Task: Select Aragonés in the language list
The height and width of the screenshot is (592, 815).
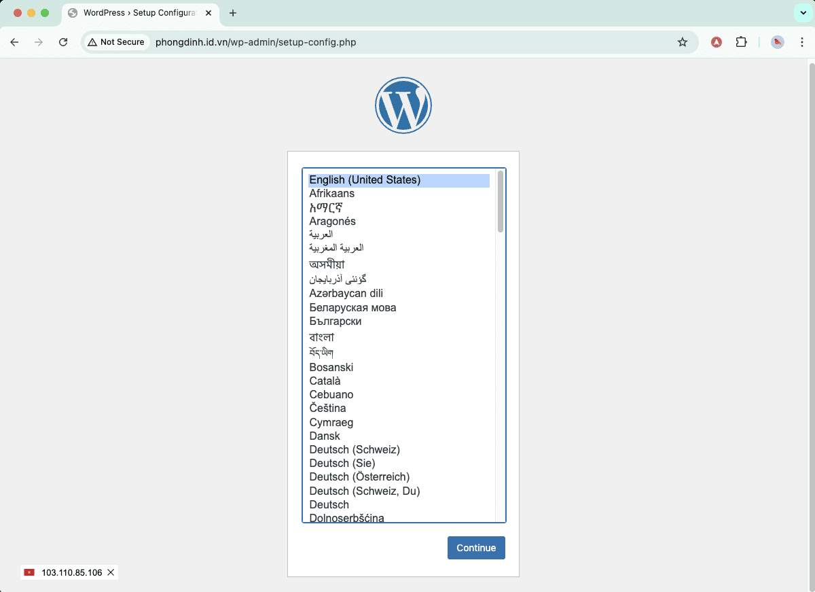Action: pyautogui.click(x=399, y=221)
